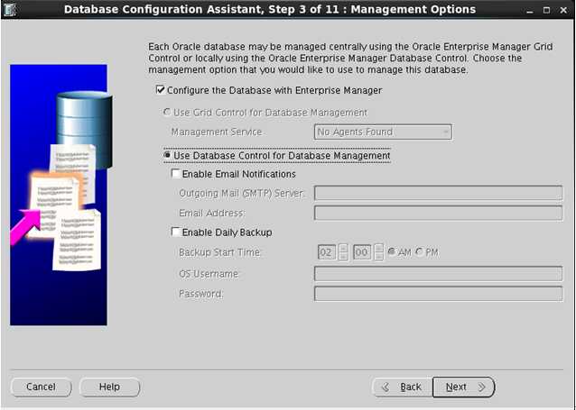This screenshot has height=410, width=576.
Task: Close the Database Configuration Assistant window
Action: point(563,10)
